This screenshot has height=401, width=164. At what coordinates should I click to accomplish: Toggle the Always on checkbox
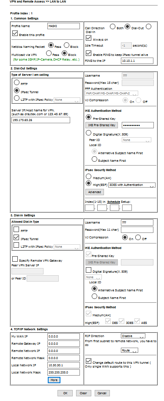pyautogui.click(x=89, y=38)
